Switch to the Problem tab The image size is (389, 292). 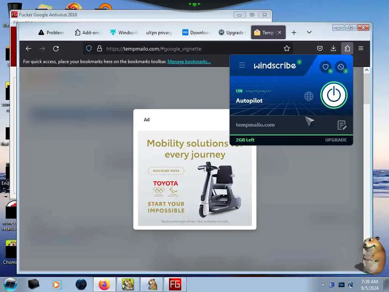coord(51,33)
